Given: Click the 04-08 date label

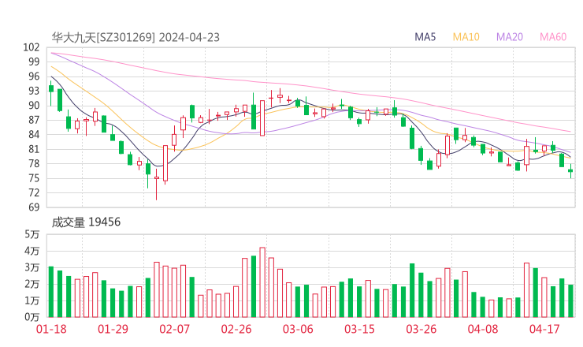Looking at the screenshot, I should click(483, 329).
